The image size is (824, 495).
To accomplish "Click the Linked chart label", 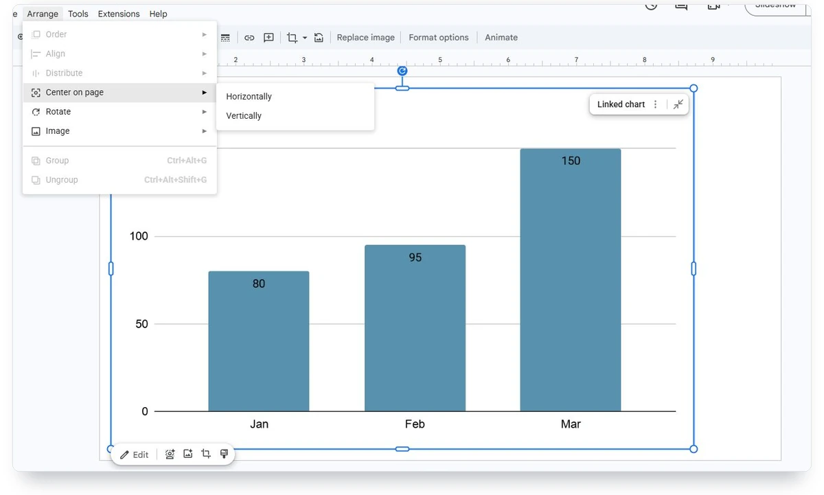I will click(x=621, y=104).
